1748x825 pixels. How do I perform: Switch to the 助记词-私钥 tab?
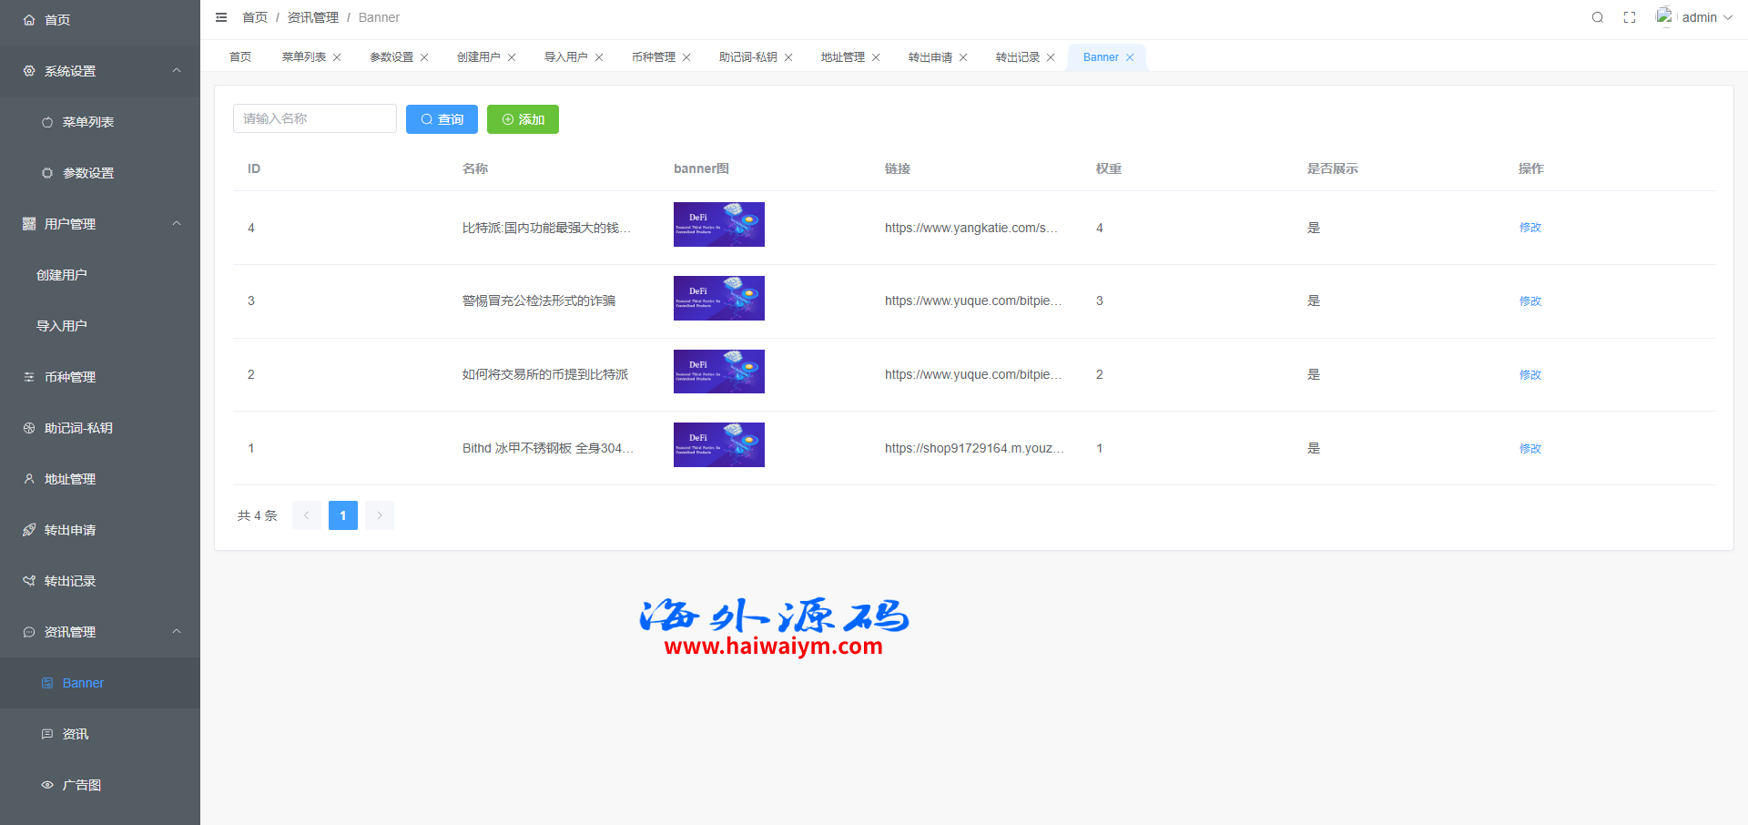(x=747, y=57)
